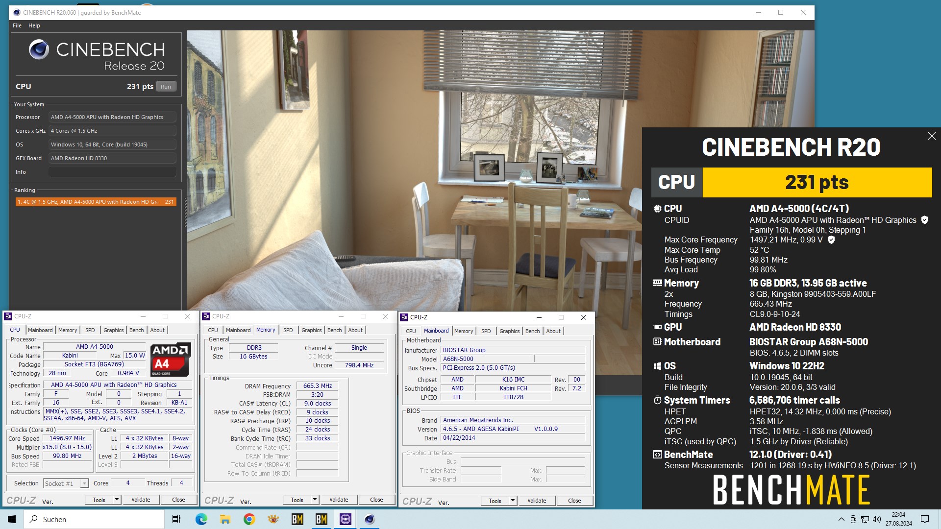Click the Cinebench Info input field

[112, 172]
